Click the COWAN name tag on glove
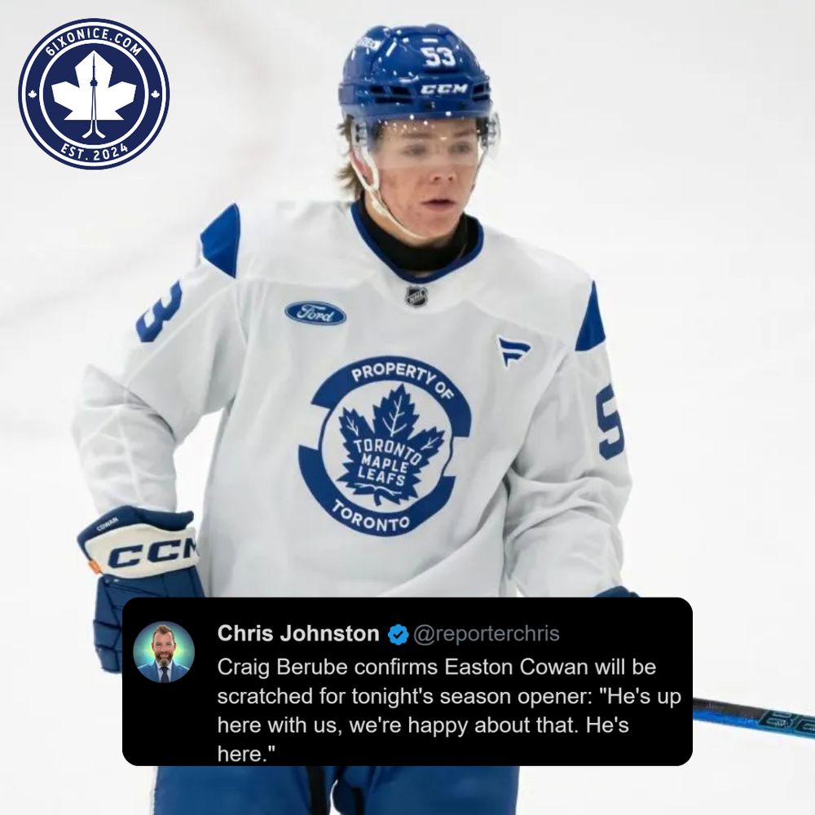815x815 pixels. click(107, 524)
